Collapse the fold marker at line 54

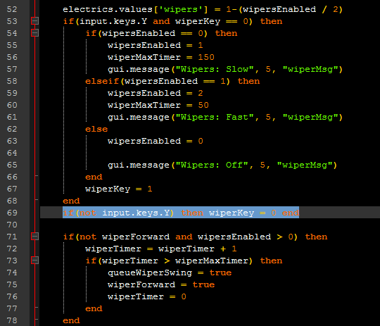35,33
